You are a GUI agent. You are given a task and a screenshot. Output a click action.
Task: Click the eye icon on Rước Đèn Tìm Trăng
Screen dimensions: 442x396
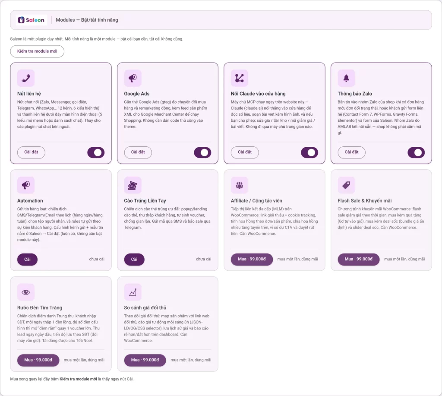click(26, 292)
